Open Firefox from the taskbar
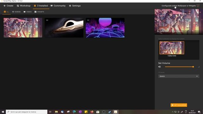Viewport: 203px width, 114px height. click(x=92, y=112)
